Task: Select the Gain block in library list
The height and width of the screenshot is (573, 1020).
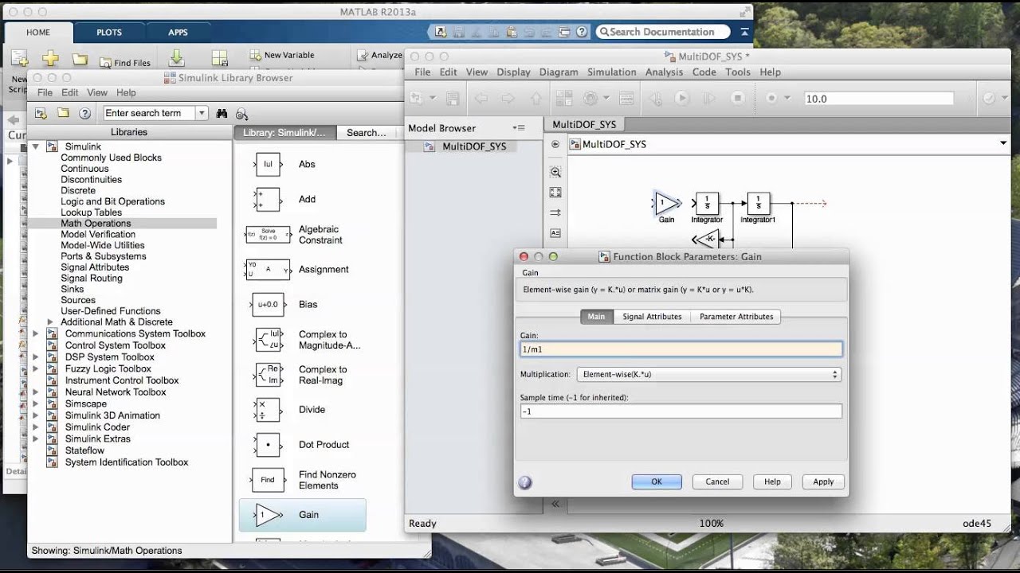Action: 303,515
